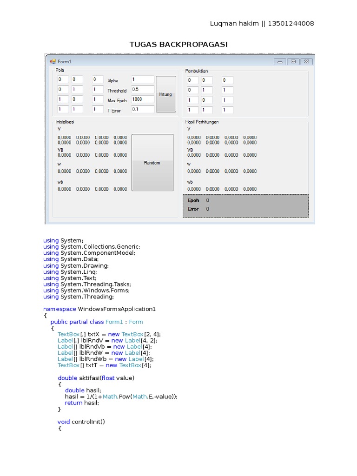Click the Threshold label

117,91
